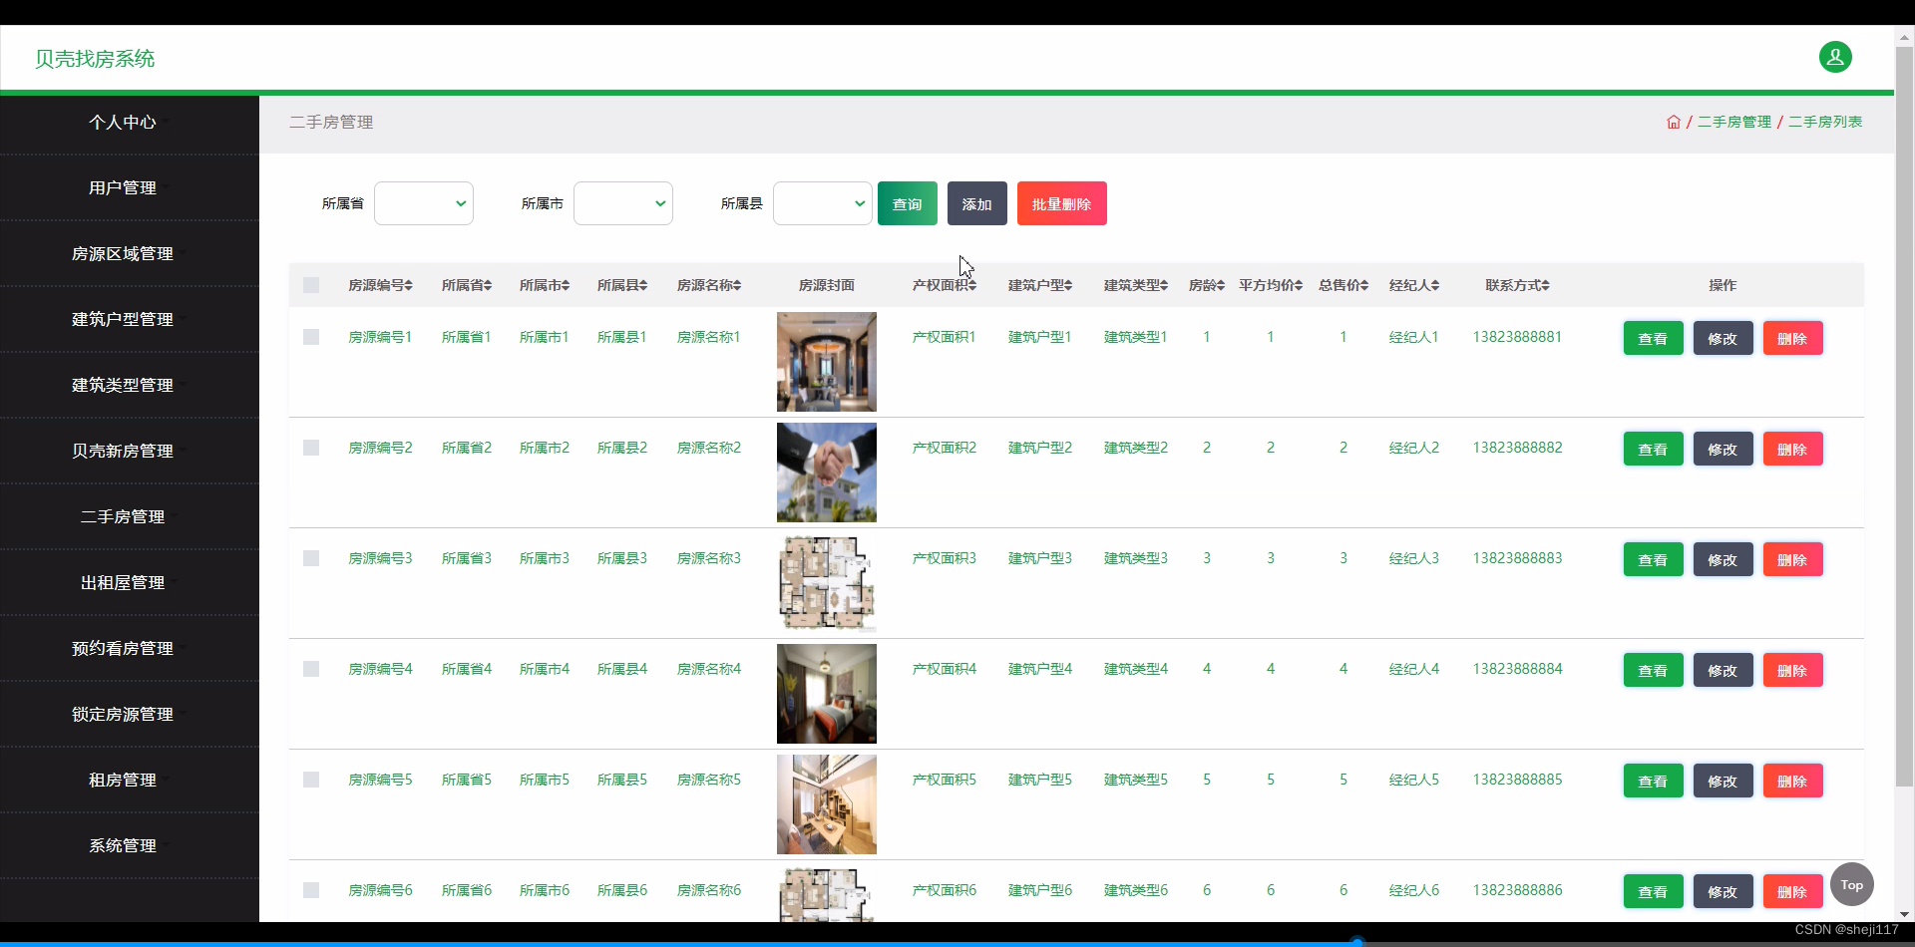This screenshot has width=1915, height=947.
Task: Open cover image of 房源名称1
Action: click(827, 362)
